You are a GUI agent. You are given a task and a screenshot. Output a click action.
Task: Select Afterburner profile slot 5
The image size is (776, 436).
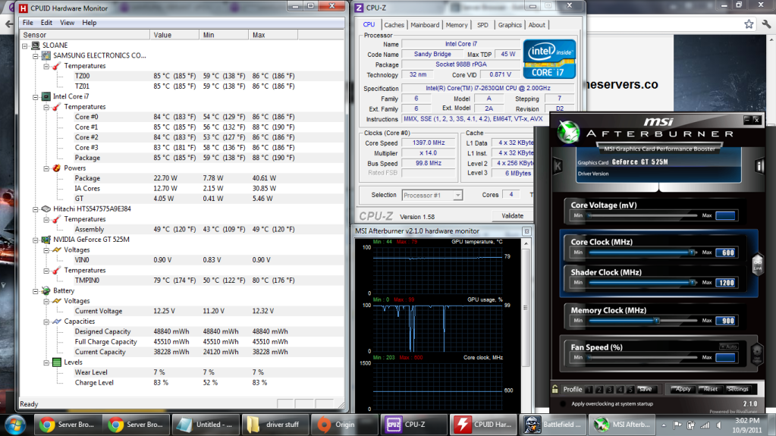630,390
